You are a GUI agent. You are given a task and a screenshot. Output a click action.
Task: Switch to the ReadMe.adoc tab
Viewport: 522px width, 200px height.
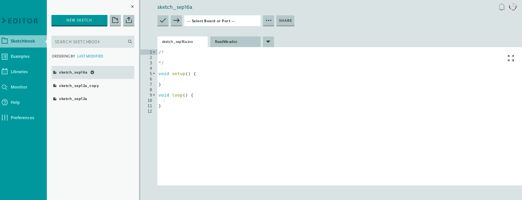pos(235,42)
